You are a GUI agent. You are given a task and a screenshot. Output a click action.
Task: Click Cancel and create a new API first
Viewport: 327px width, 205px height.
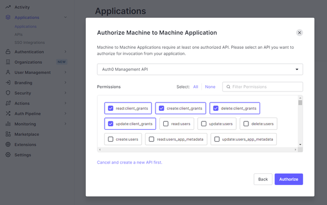coord(129,162)
